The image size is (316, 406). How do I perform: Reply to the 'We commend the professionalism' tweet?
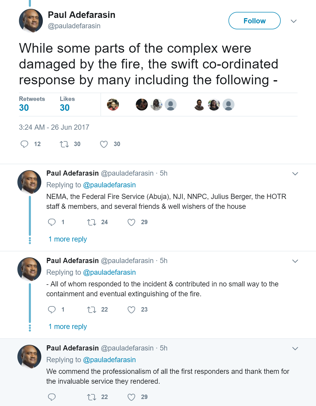pos(52,397)
